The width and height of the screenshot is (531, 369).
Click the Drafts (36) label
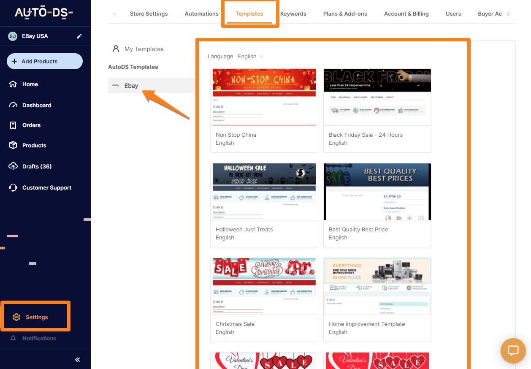pos(37,167)
